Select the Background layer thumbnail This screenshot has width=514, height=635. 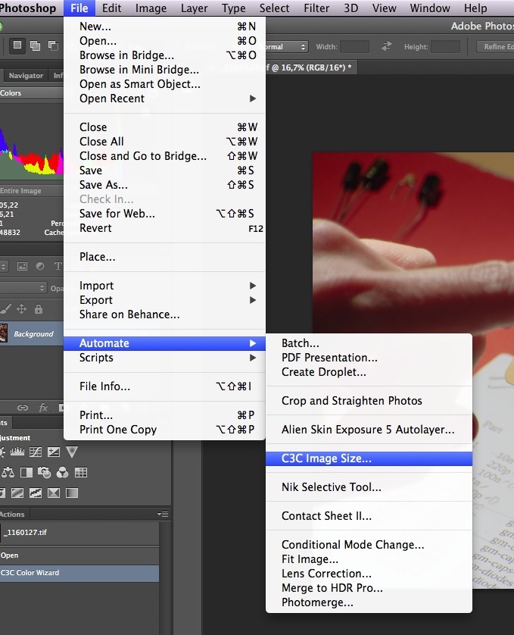[x=4, y=333]
